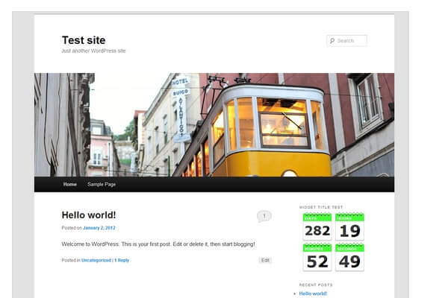Click the "Recent Posts" widget heading

coord(316,285)
